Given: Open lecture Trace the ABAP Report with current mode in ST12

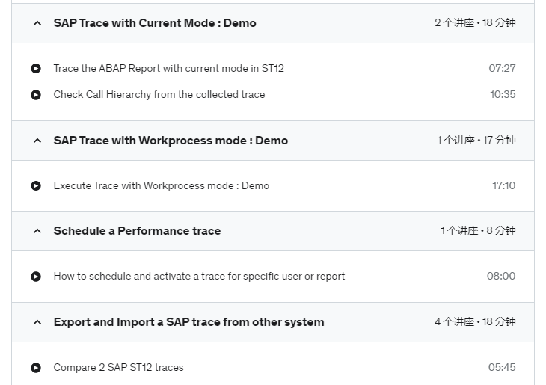Looking at the screenshot, I should pyautogui.click(x=168, y=68).
